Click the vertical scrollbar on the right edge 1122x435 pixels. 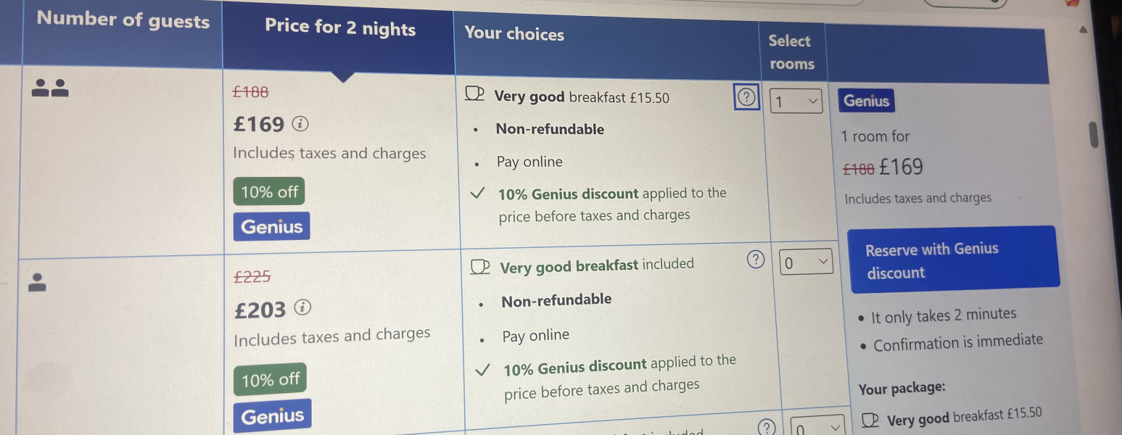coord(1094,134)
